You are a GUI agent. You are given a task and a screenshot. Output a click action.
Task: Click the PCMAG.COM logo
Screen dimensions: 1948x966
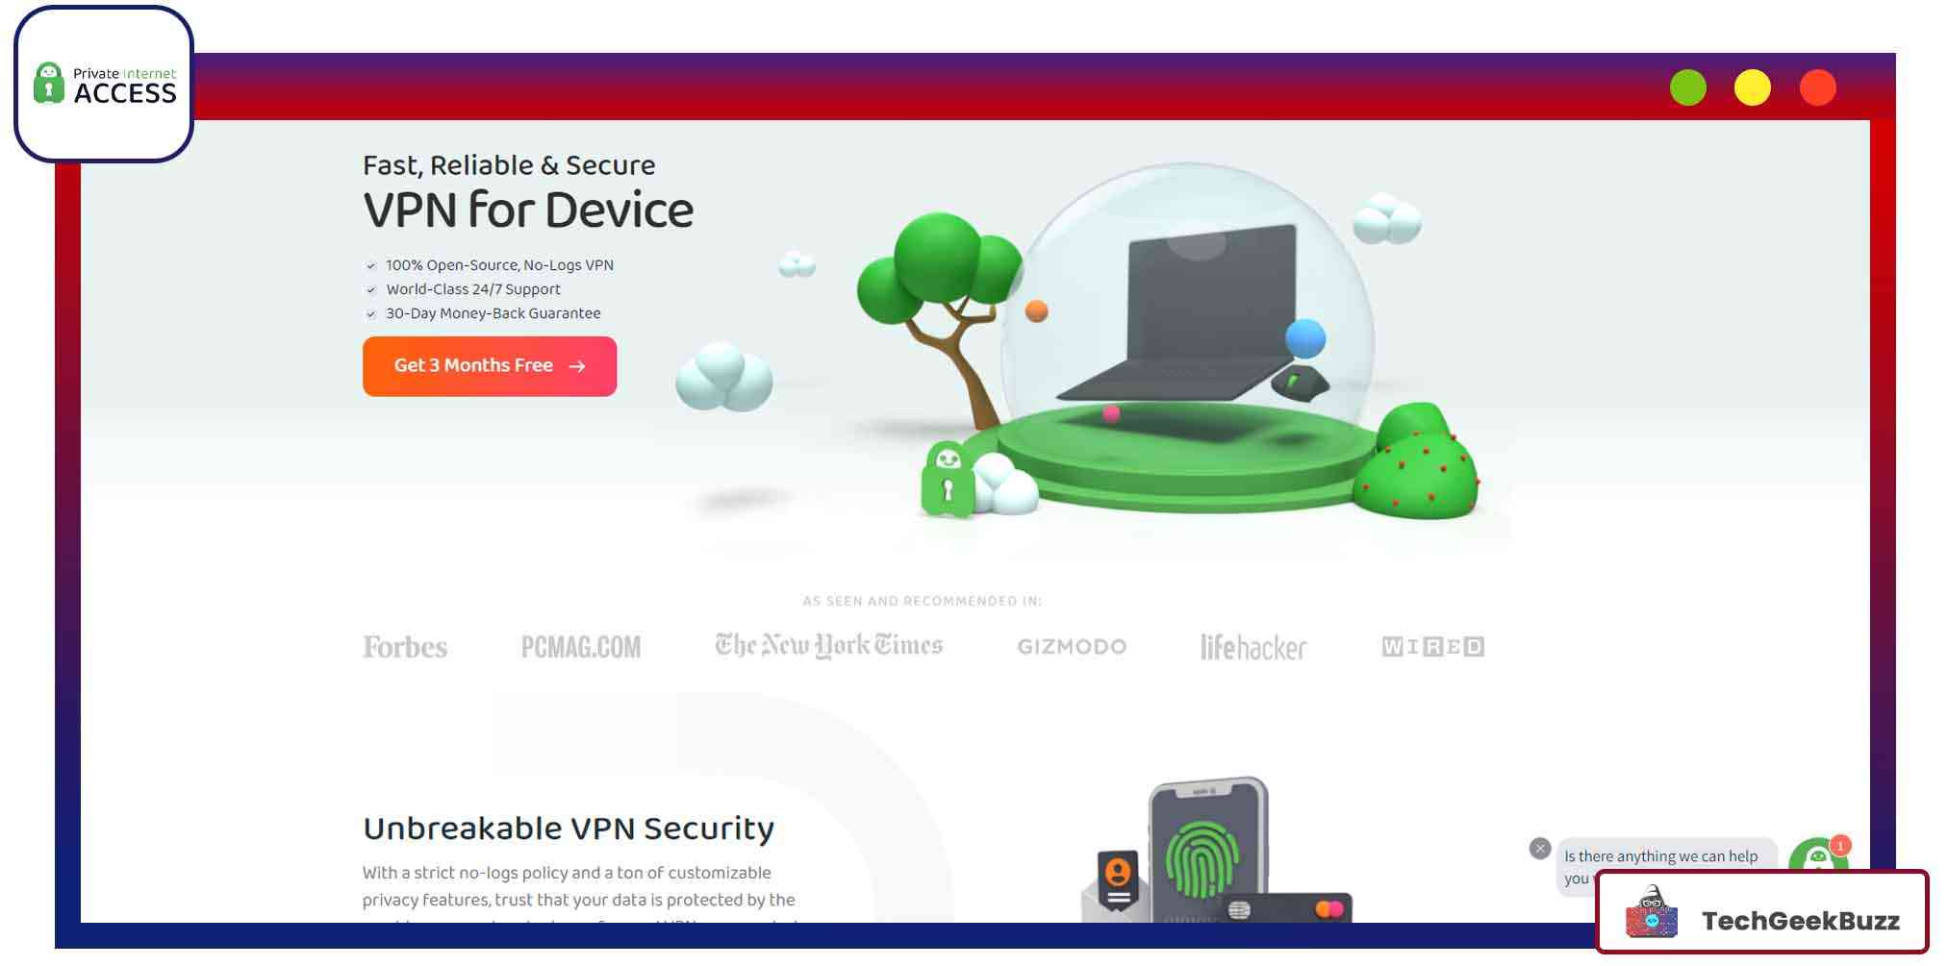[581, 647]
